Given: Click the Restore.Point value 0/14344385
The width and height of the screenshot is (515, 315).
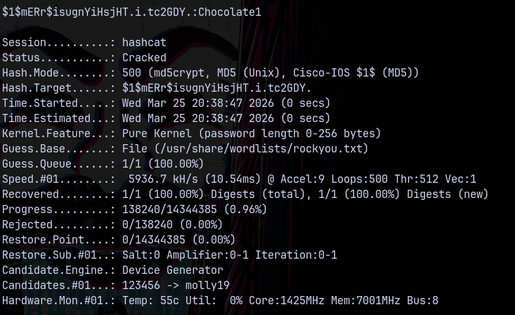Looking at the screenshot, I should pos(157,240).
